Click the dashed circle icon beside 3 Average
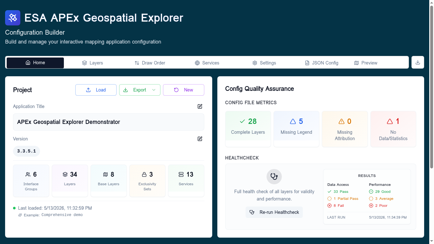Image resolution: width=434 pixels, height=244 pixels. (371, 199)
